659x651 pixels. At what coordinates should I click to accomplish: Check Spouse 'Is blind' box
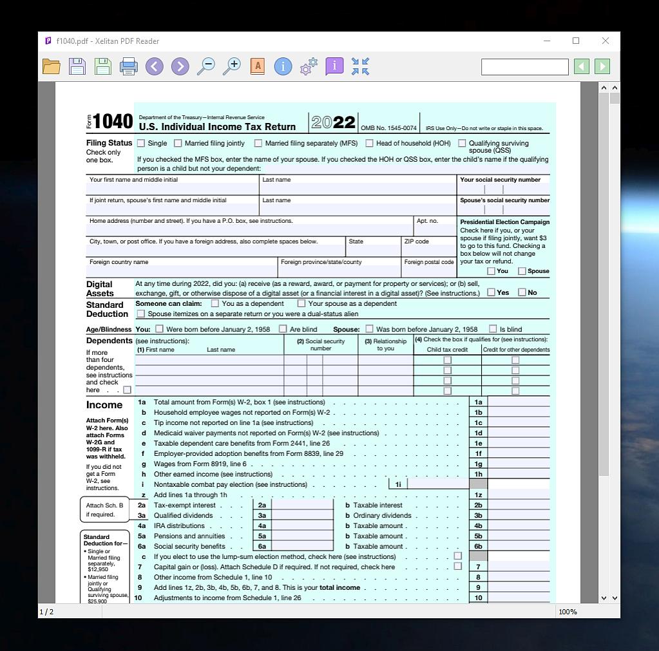493,329
